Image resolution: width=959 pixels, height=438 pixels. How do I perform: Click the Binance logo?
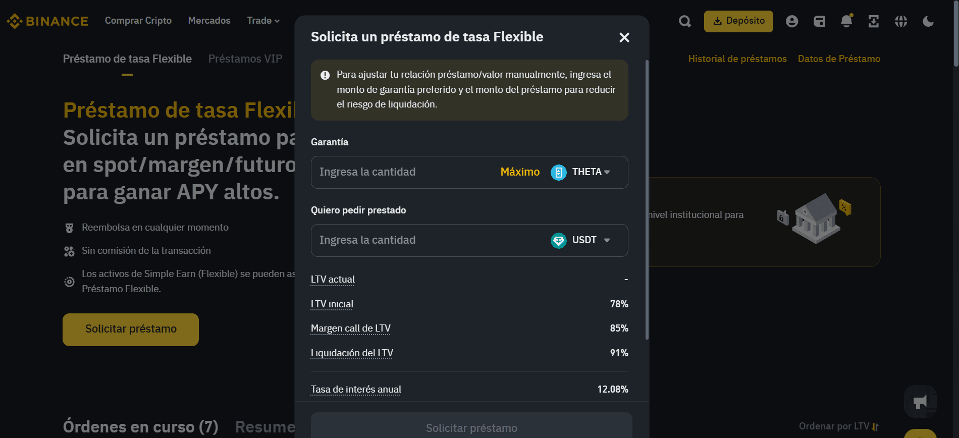pyautogui.click(x=47, y=21)
